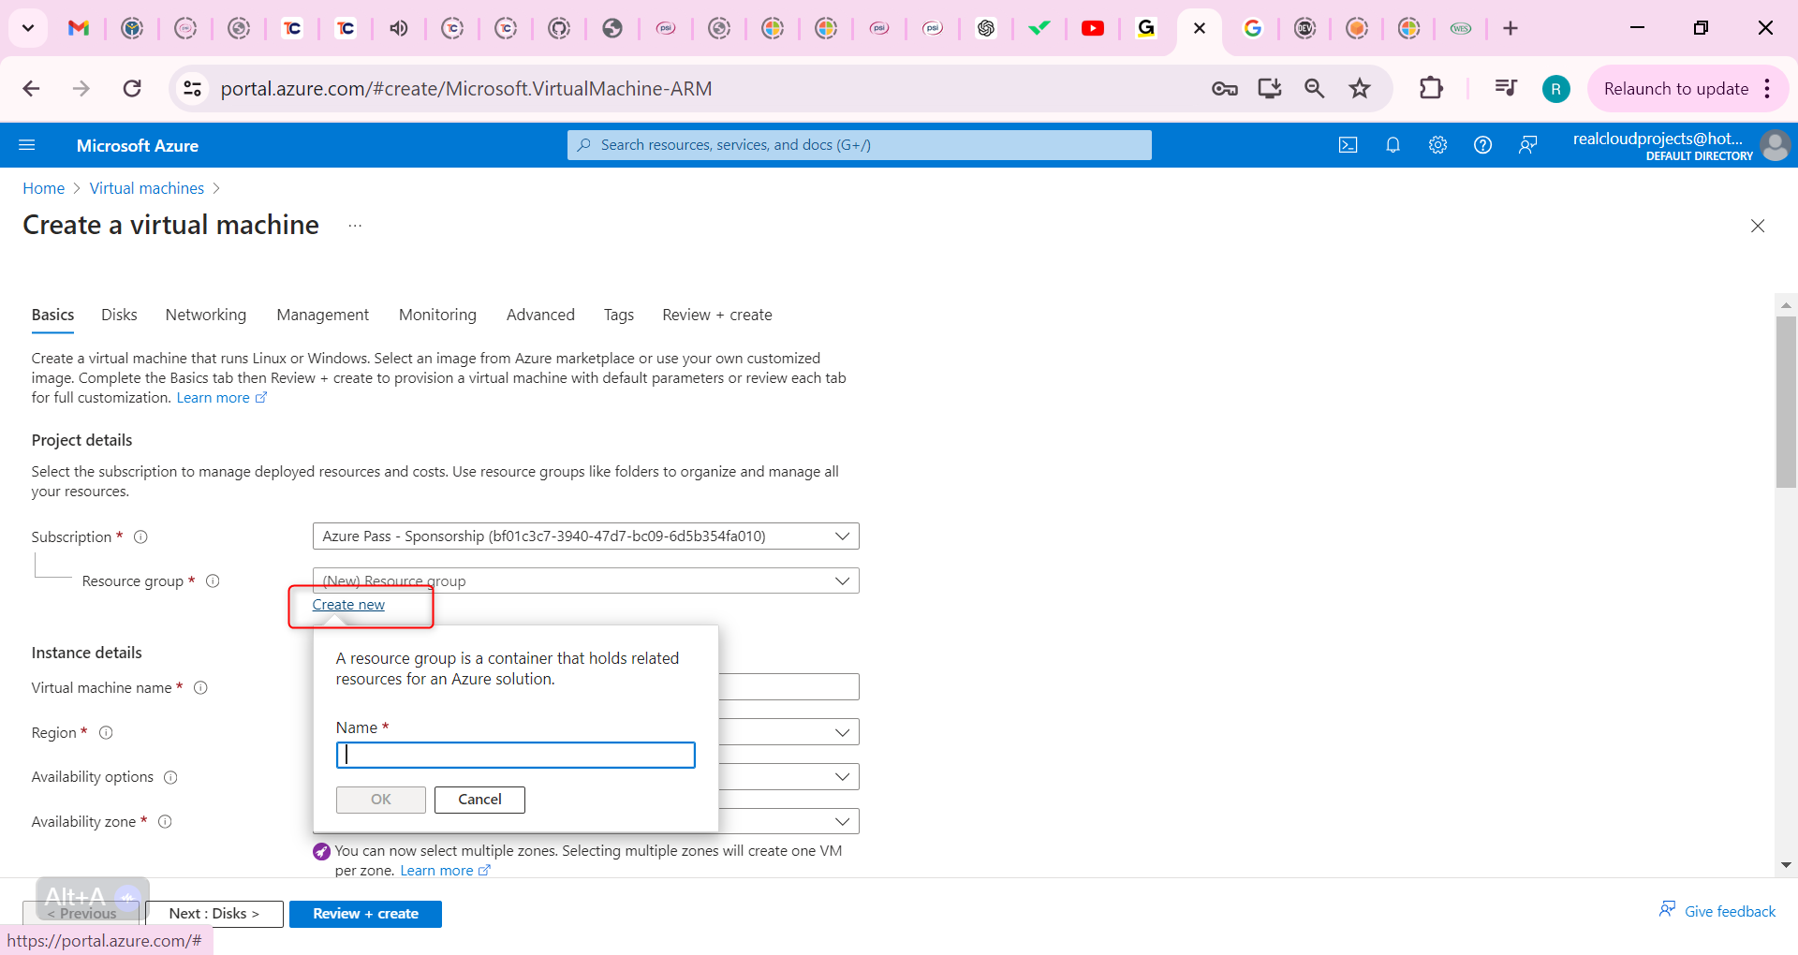The height and width of the screenshot is (955, 1798).
Task: Navigate to Home breadcrumb
Action: point(44,188)
